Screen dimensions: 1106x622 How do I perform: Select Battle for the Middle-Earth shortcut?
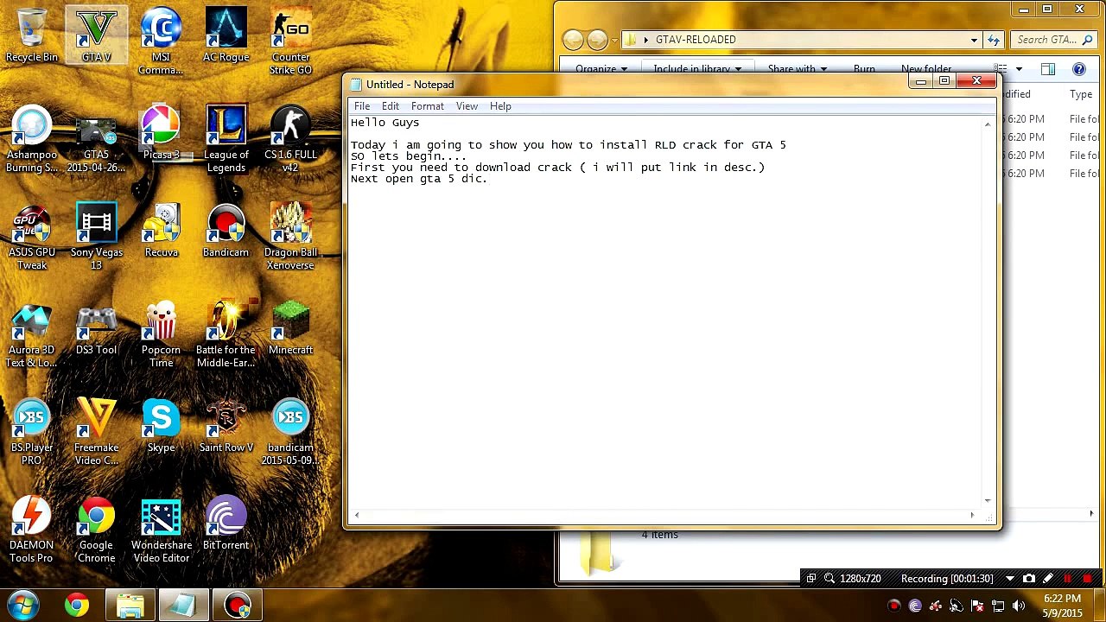[x=226, y=334]
